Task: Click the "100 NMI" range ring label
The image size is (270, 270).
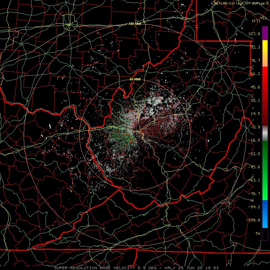Action: click(135, 24)
